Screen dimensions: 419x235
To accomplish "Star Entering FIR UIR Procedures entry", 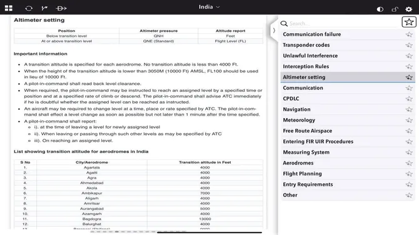I will coord(409,141).
